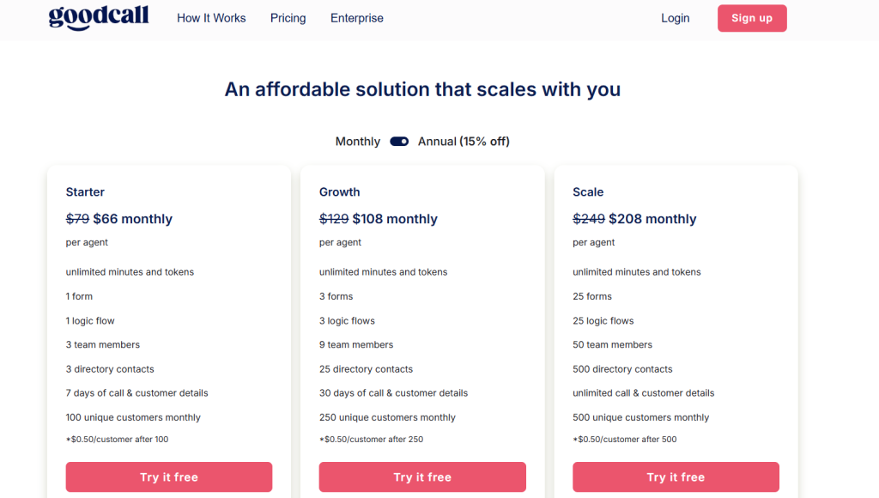
Task: Open How It Works menu item
Action: pos(211,18)
